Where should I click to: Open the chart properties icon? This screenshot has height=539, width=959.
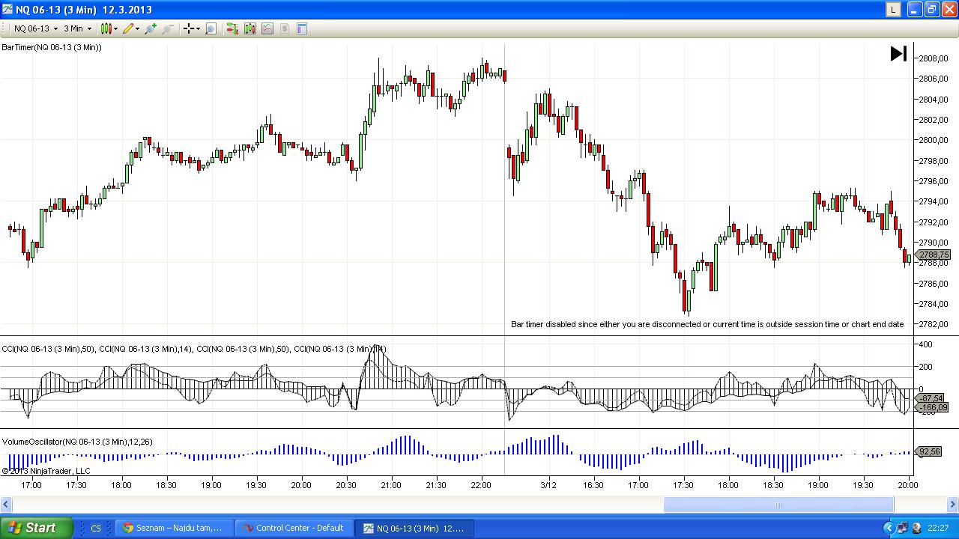pyautogui.click(x=302, y=28)
